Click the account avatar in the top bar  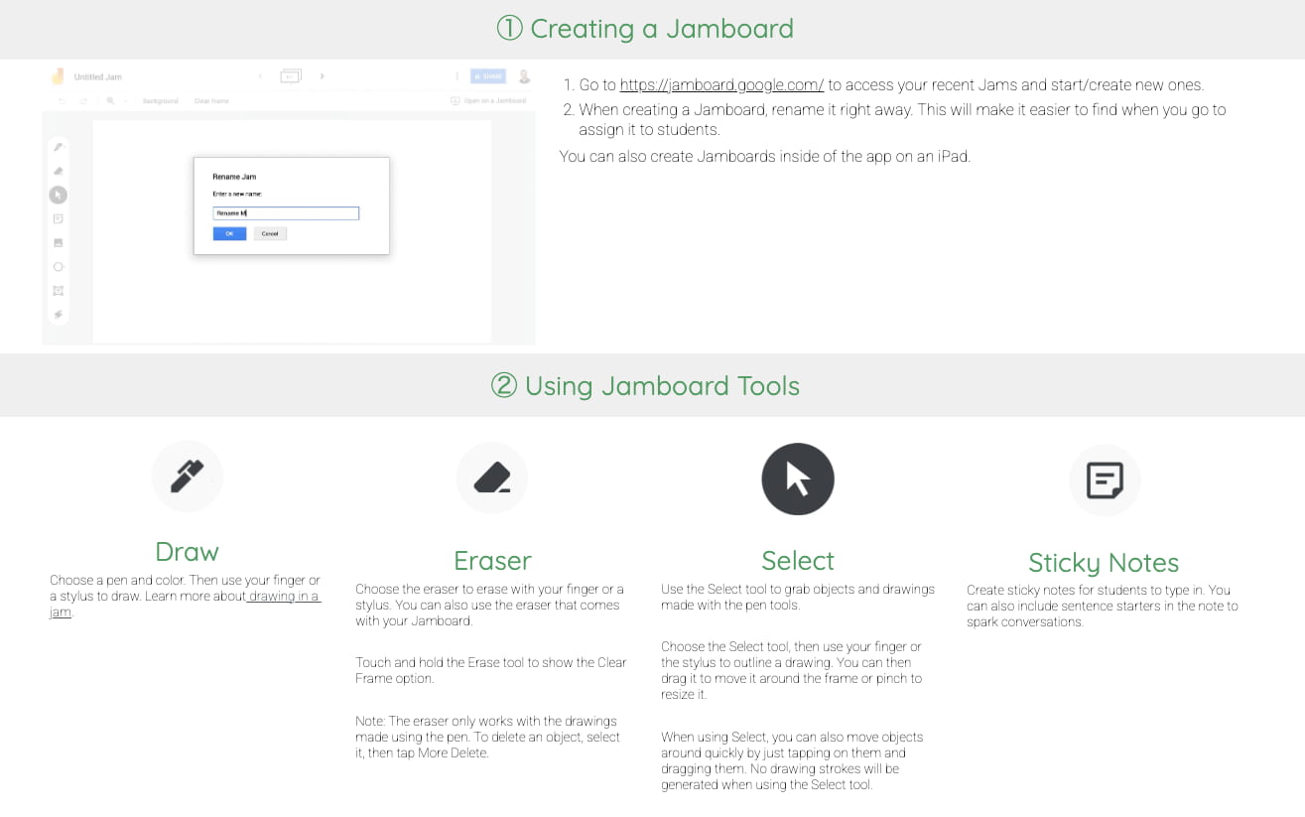(524, 75)
